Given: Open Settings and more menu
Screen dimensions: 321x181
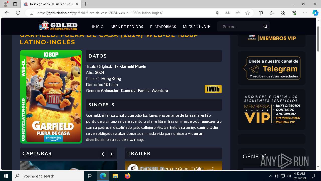Looking at the screenshot, I should point(305,13).
